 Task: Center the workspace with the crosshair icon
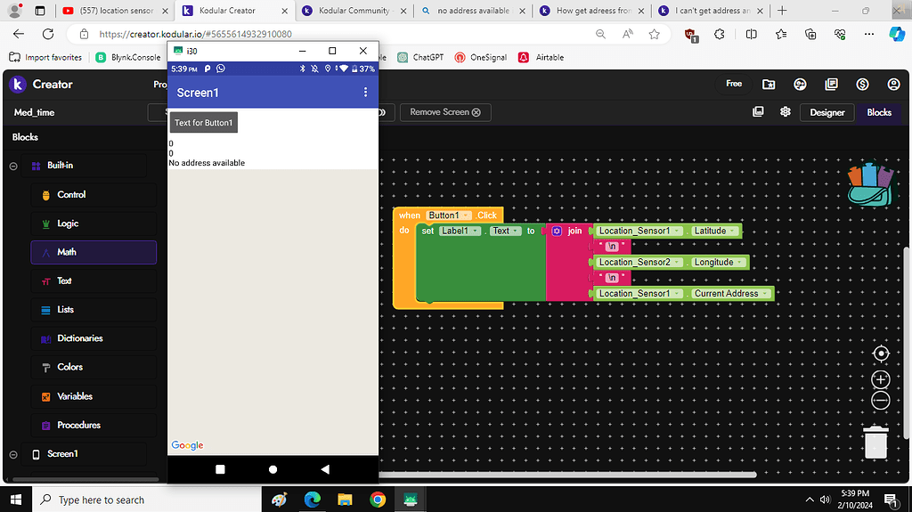pyautogui.click(x=881, y=354)
